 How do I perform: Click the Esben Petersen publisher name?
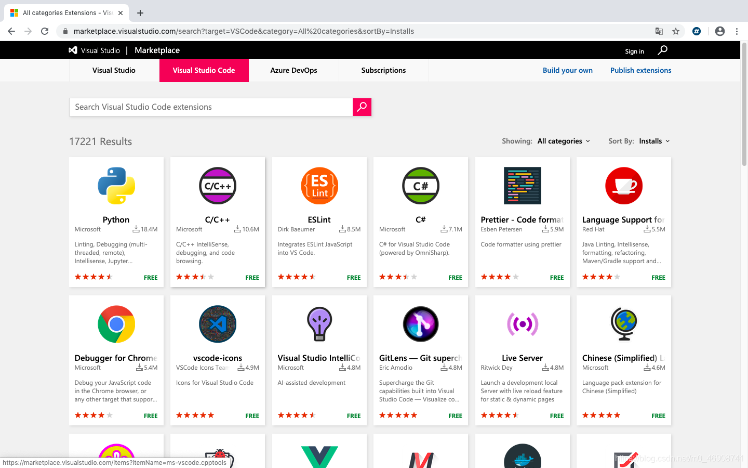click(502, 229)
